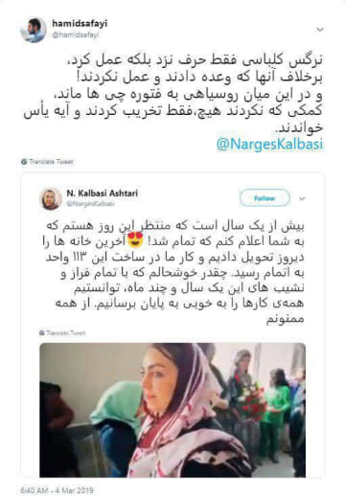Open the quoted tweet's photo
This screenshot has width=345, height=498.
pos(172,410)
